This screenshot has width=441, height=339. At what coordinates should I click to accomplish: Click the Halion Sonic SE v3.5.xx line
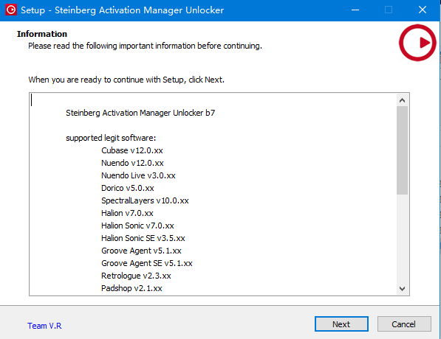click(143, 238)
